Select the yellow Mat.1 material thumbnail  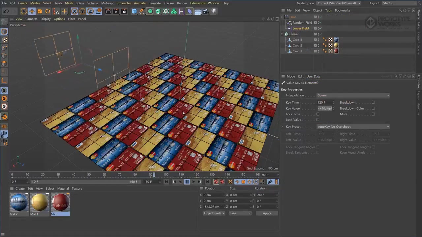[40, 202]
